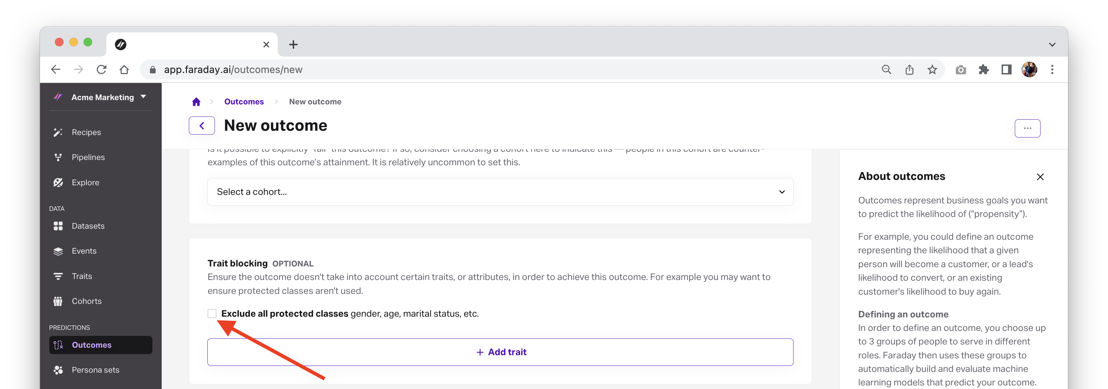Click the Outcomes breadcrumb link
The height and width of the screenshot is (389, 1108).
244,102
